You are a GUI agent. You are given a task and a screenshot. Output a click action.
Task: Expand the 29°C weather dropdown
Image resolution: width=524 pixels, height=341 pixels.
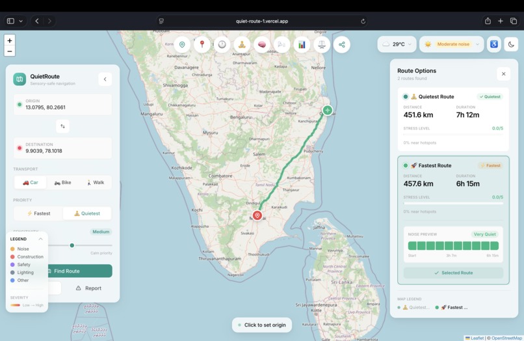pyautogui.click(x=397, y=44)
